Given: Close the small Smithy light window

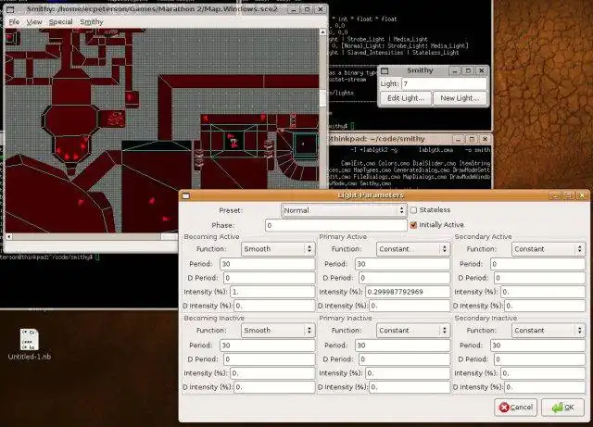Looking at the screenshot, I should coord(482,70).
